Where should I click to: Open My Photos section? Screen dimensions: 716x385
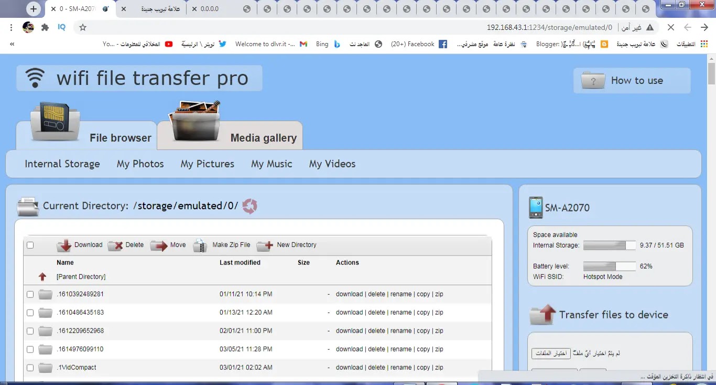coord(140,164)
